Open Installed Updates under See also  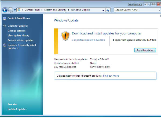17,109
